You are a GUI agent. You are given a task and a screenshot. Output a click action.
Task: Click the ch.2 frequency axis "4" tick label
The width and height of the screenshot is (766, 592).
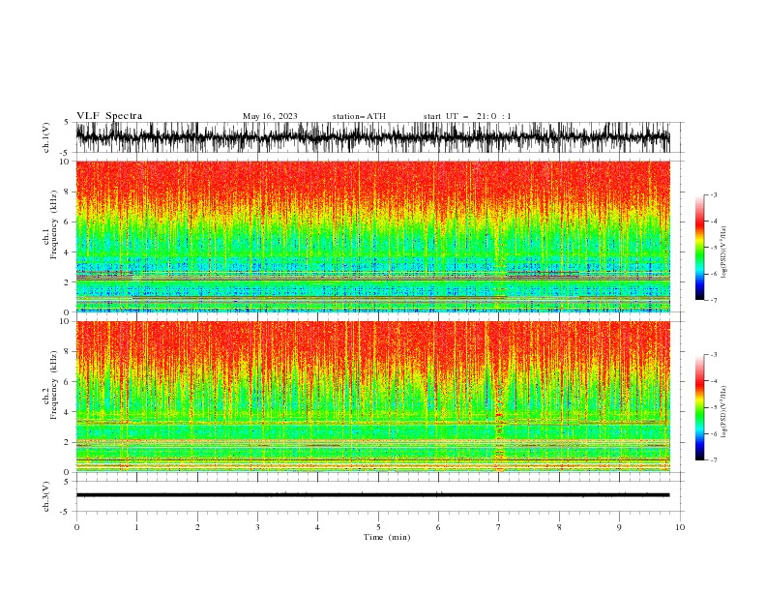pos(67,412)
